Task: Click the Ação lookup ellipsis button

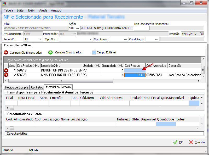Action: (x=77, y=28)
